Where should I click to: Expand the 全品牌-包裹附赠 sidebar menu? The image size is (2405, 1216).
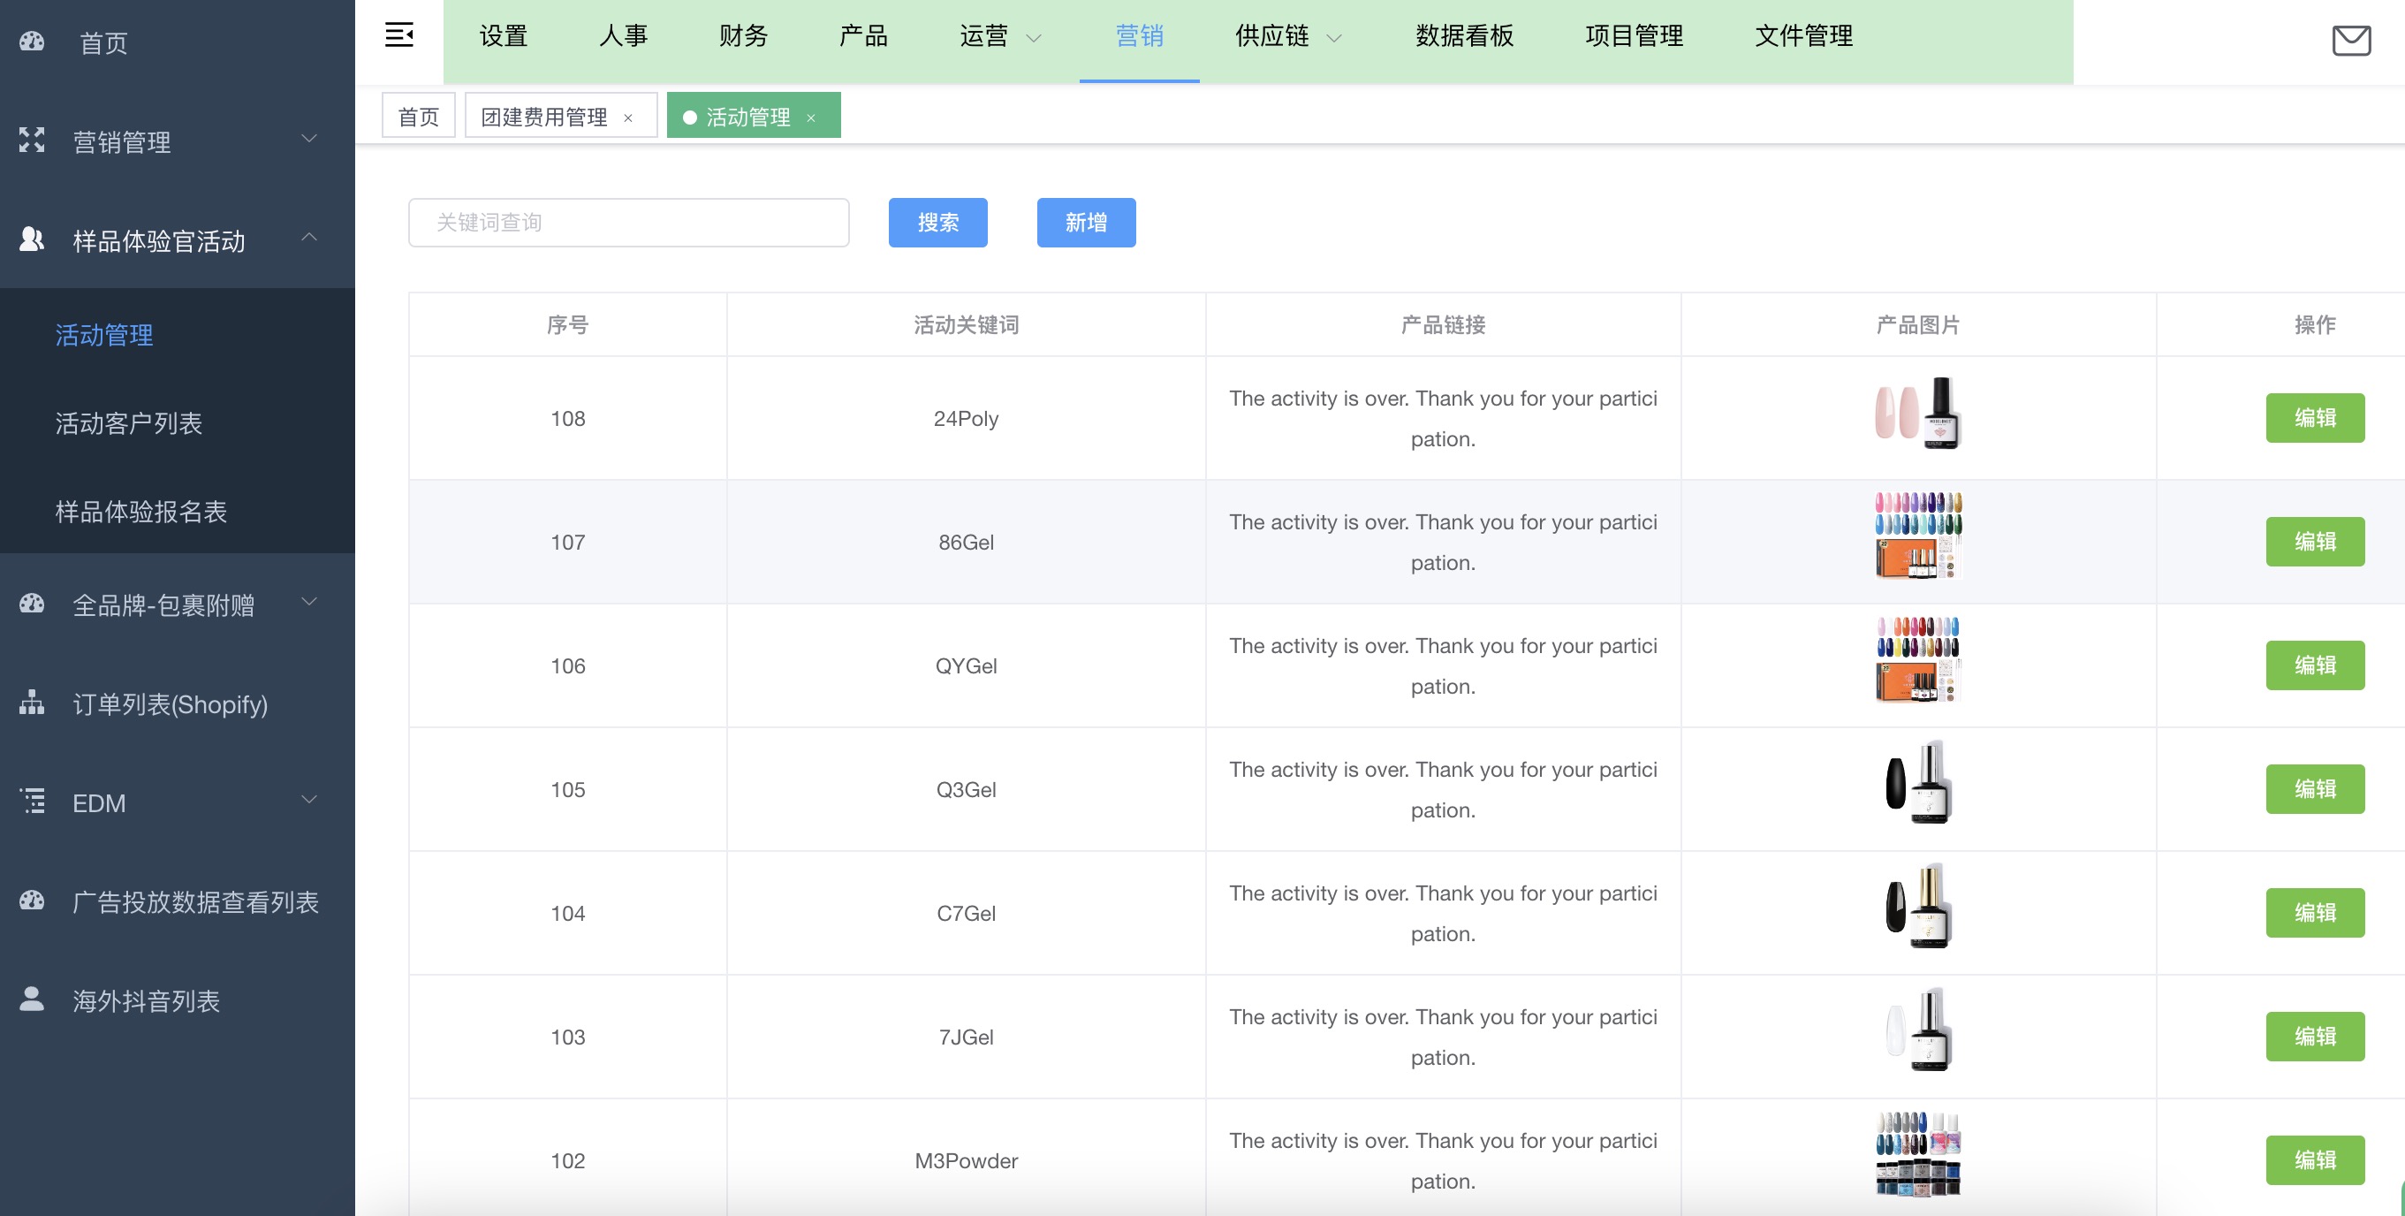(x=178, y=604)
